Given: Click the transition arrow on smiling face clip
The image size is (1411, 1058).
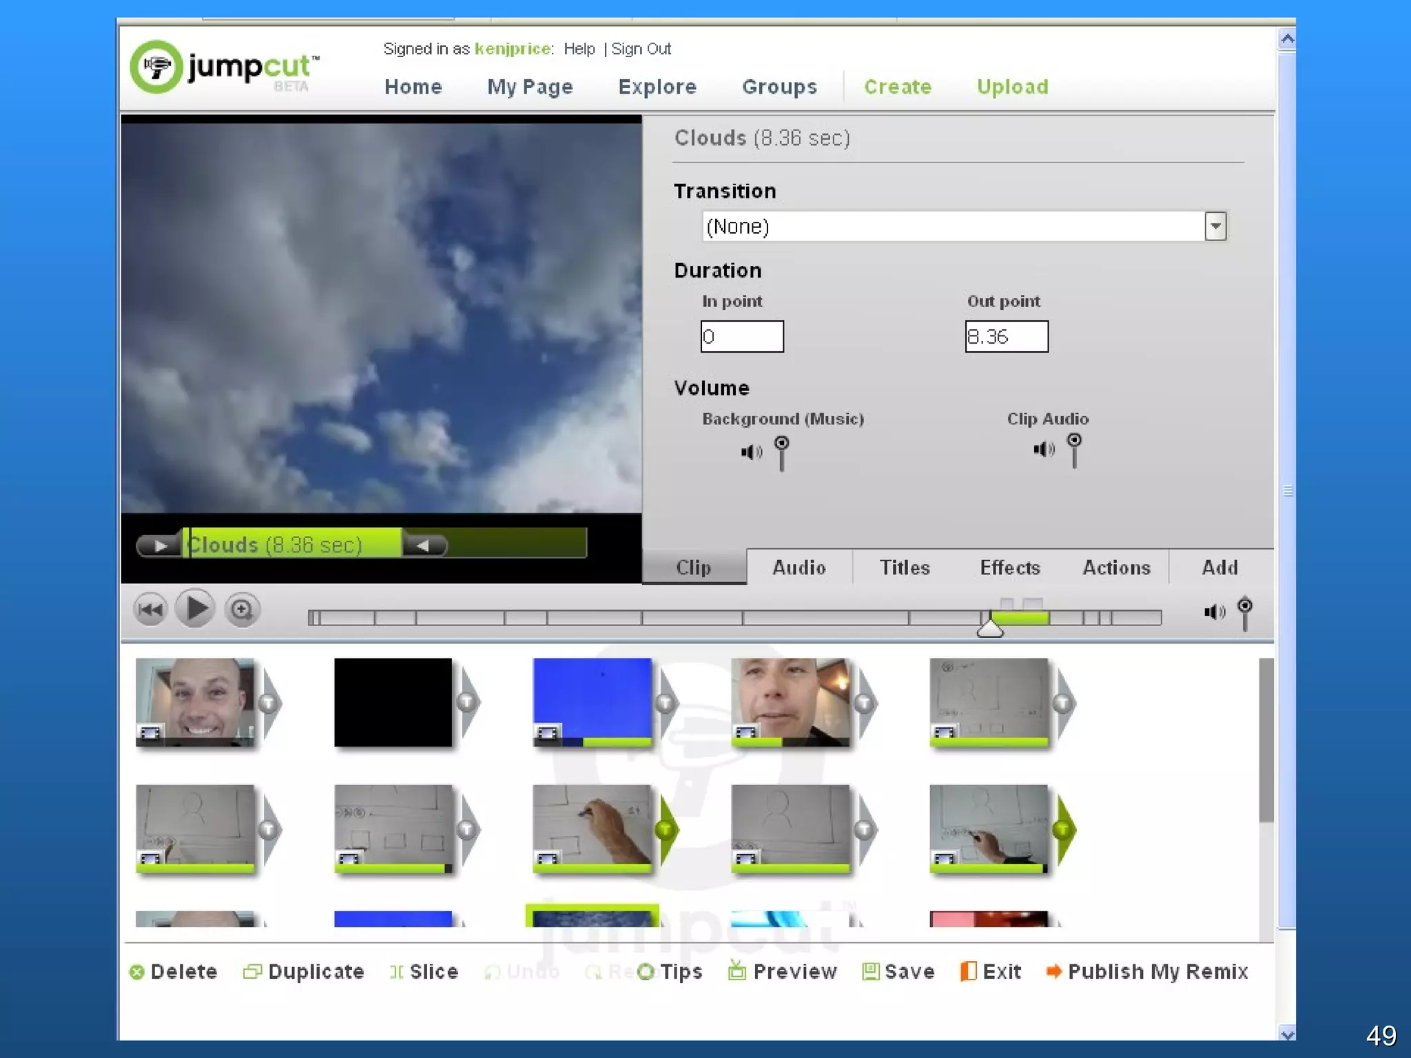Looking at the screenshot, I should pyautogui.click(x=269, y=703).
